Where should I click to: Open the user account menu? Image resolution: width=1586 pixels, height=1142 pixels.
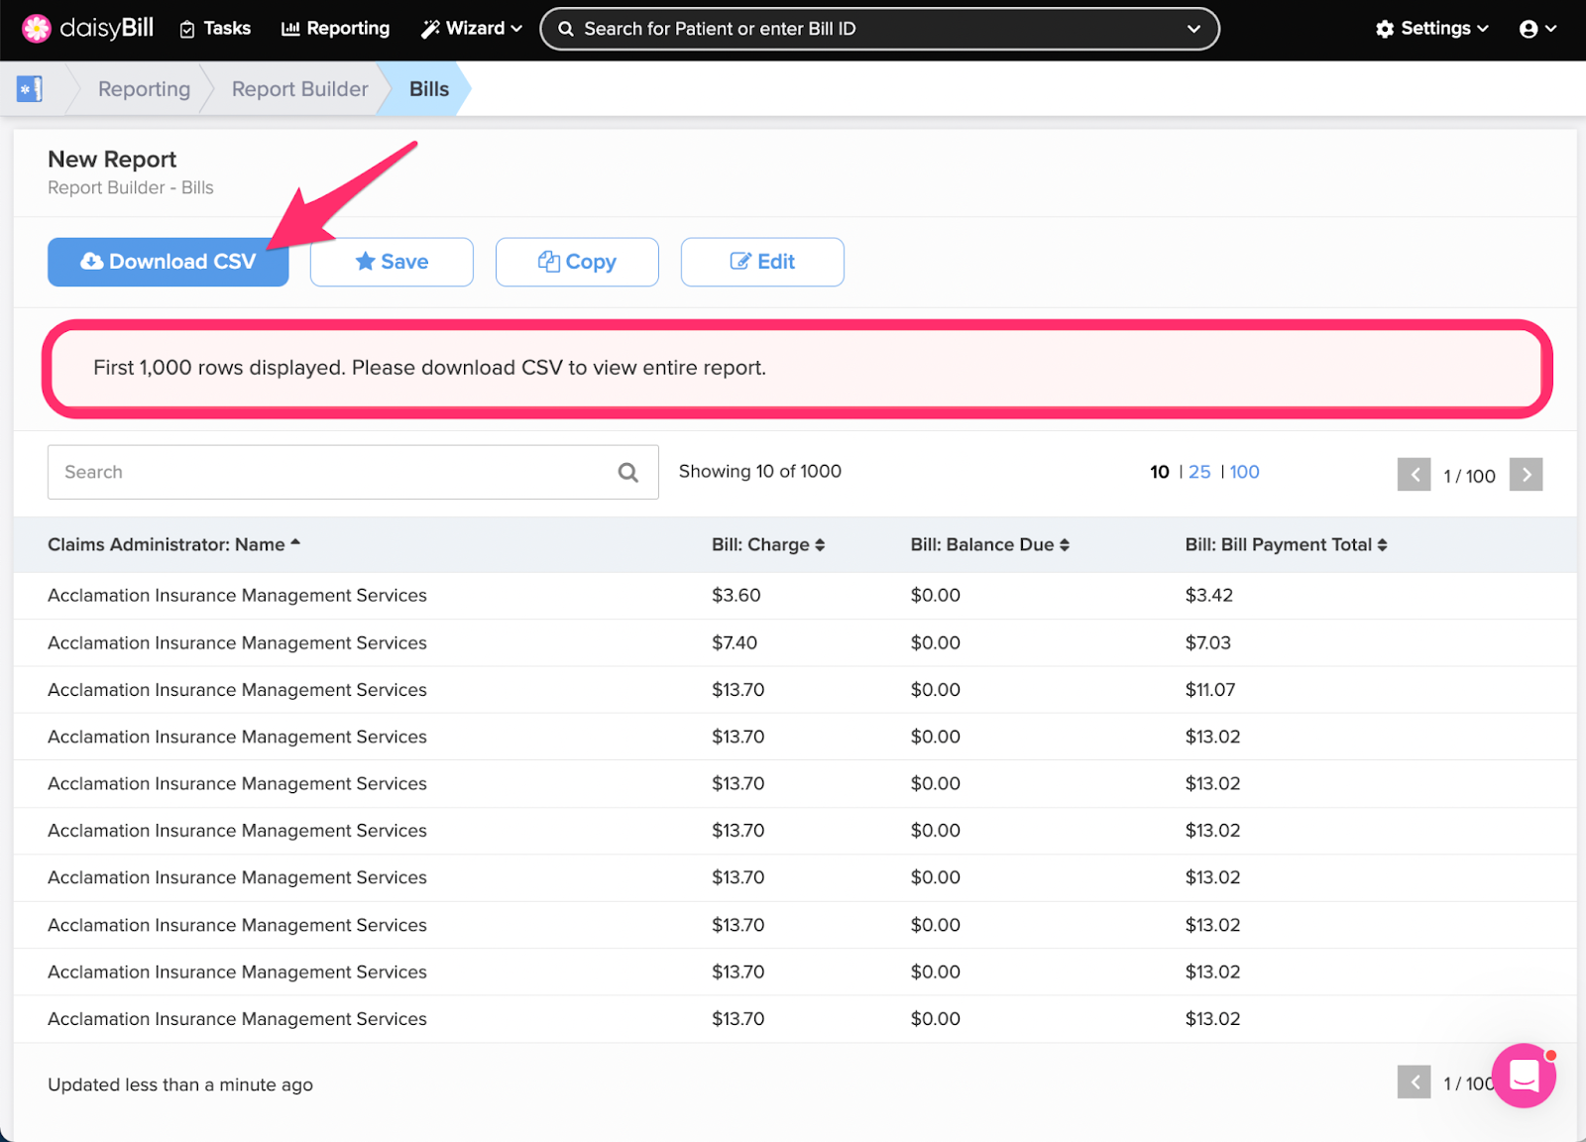(x=1538, y=29)
